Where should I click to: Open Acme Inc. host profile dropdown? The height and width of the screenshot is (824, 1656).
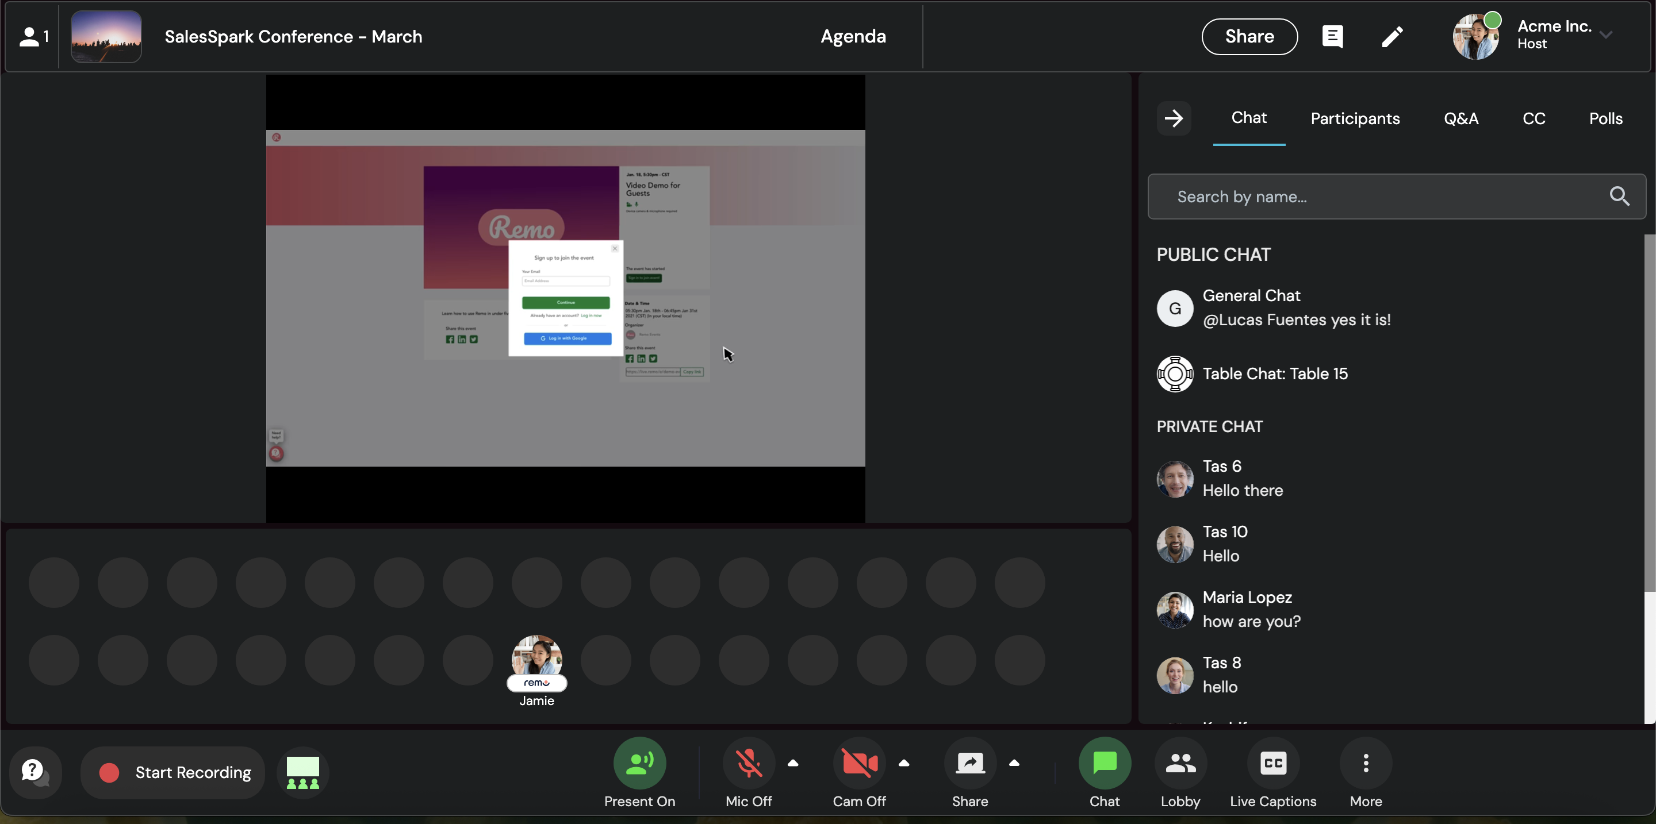coord(1605,35)
